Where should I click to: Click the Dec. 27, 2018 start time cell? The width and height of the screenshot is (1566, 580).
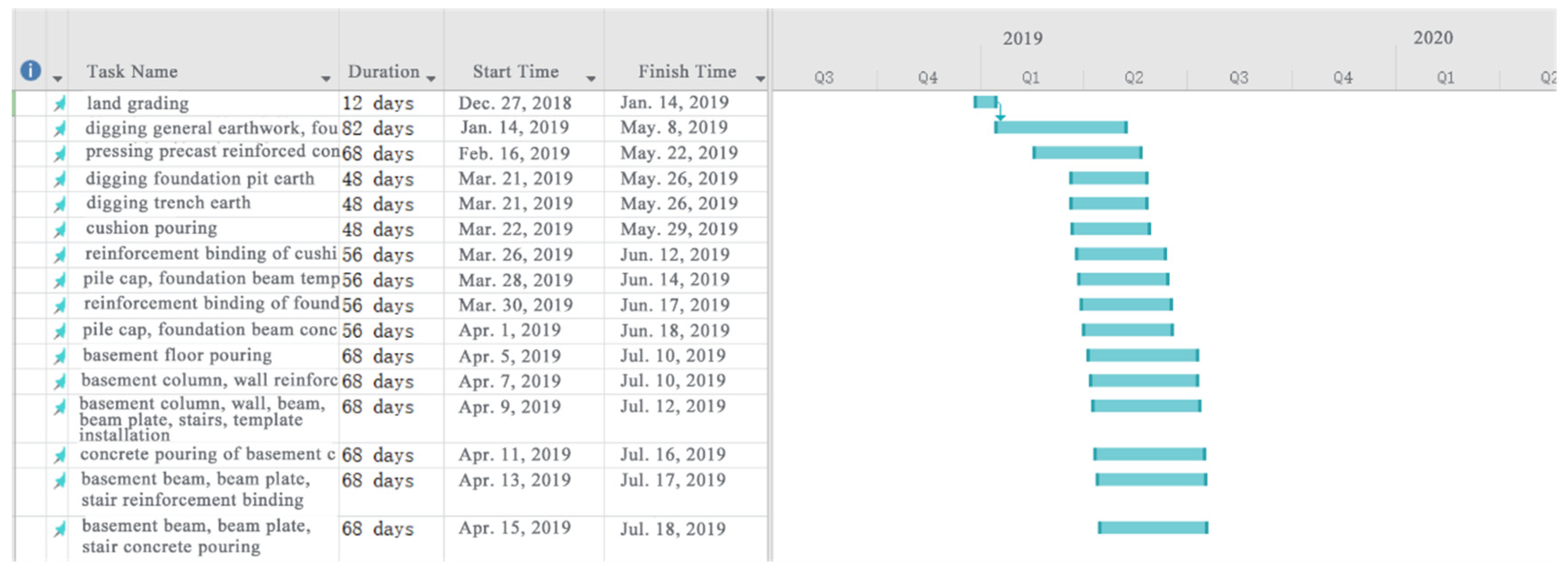(515, 103)
